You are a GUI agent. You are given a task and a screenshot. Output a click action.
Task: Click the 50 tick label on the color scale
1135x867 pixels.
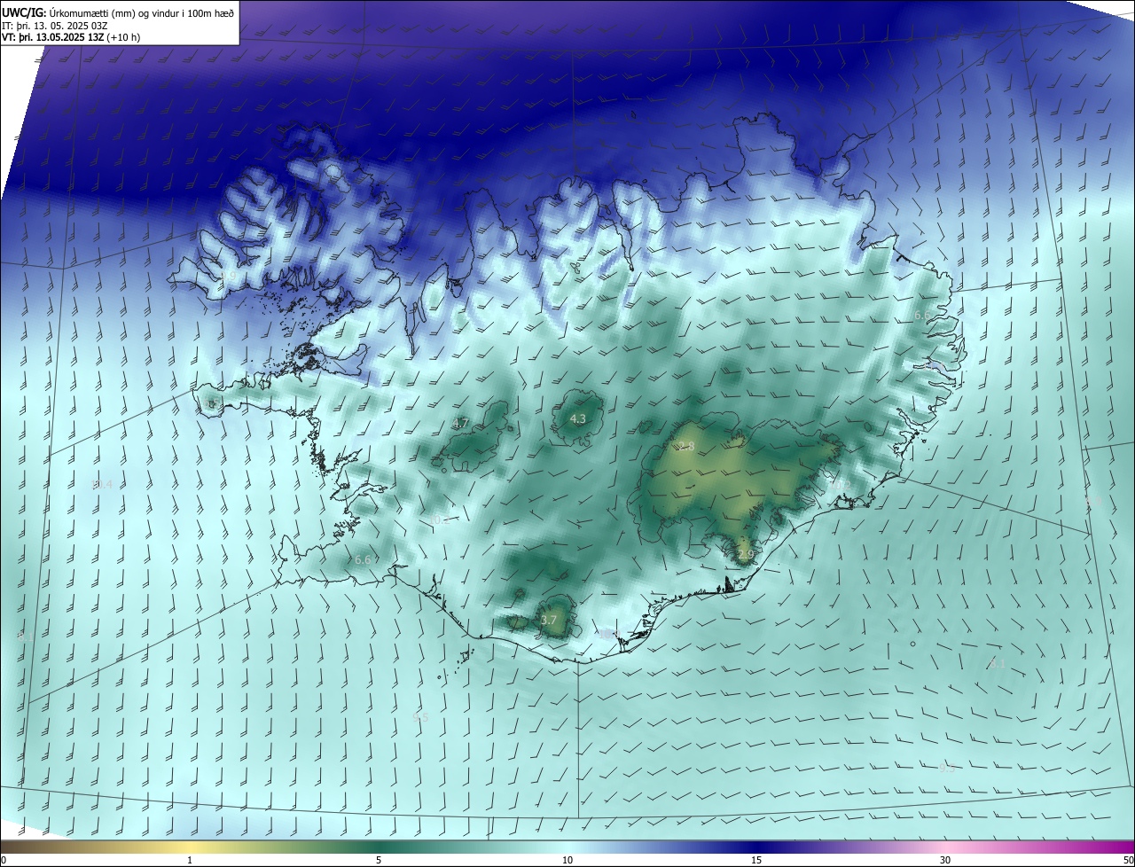point(1128,860)
